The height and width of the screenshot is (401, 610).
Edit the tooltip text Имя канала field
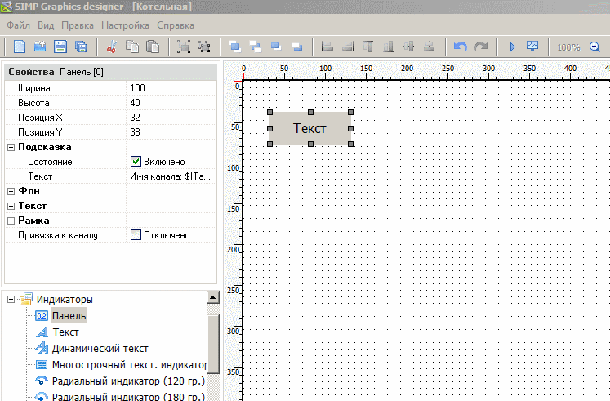tap(171, 176)
